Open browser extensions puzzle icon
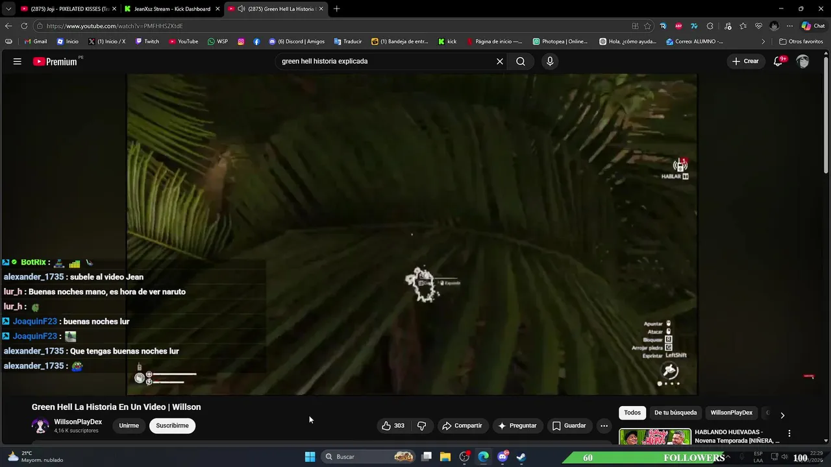Screen dimensions: 831x467 710,26
